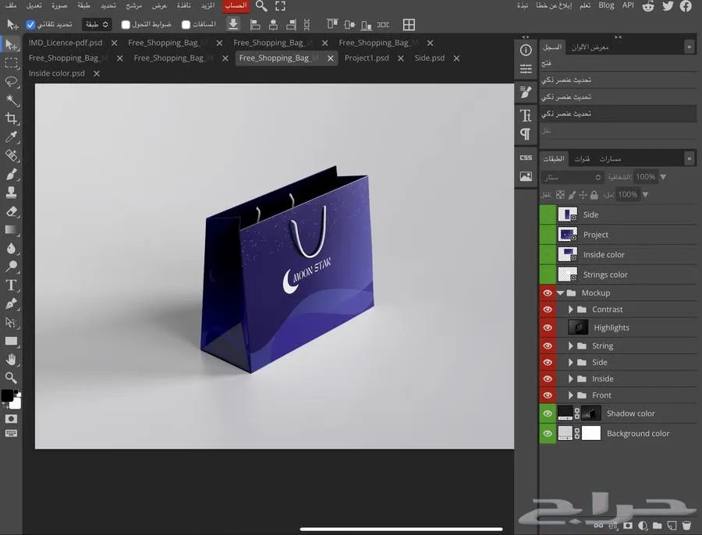Select the Gradient tool
This screenshot has width=702, height=535.
pyautogui.click(x=11, y=229)
